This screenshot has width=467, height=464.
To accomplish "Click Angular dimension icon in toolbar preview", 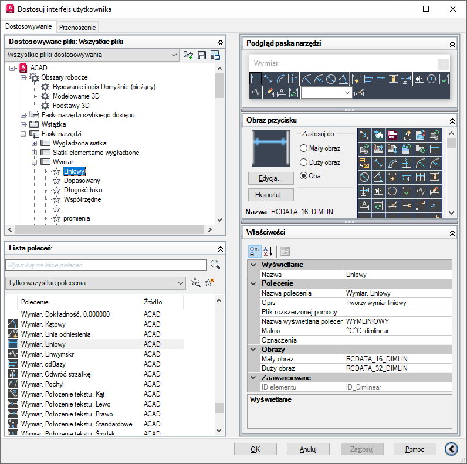I will click(x=343, y=79).
